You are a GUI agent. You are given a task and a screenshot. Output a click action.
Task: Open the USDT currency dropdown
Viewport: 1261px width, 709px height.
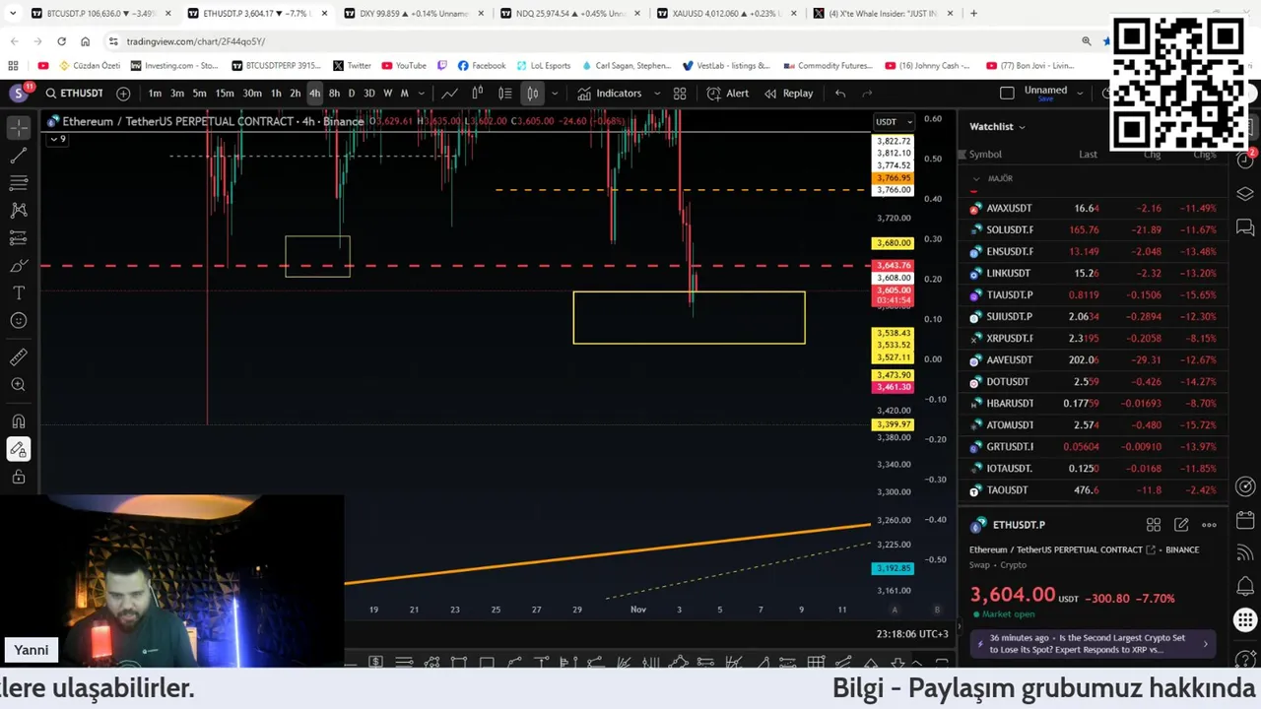[x=895, y=122]
